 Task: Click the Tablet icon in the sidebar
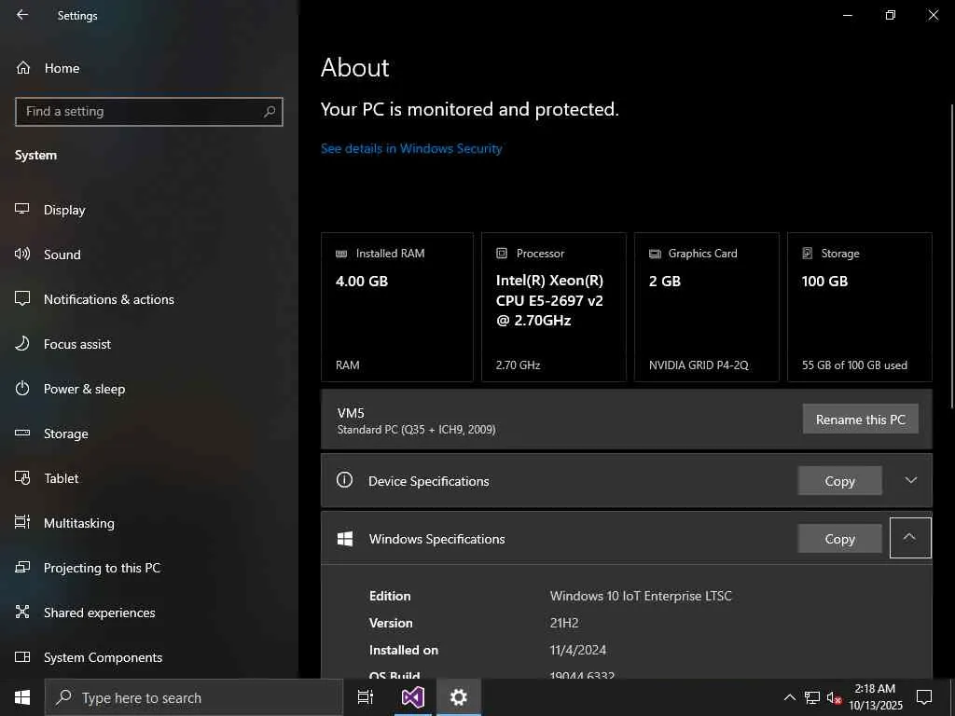(22, 477)
